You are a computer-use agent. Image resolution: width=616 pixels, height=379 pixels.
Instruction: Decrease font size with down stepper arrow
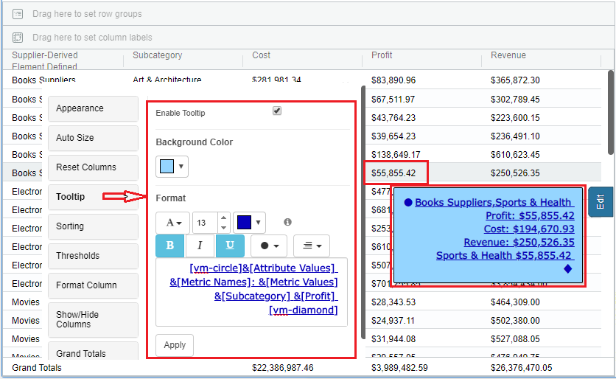tap(223, 228)
